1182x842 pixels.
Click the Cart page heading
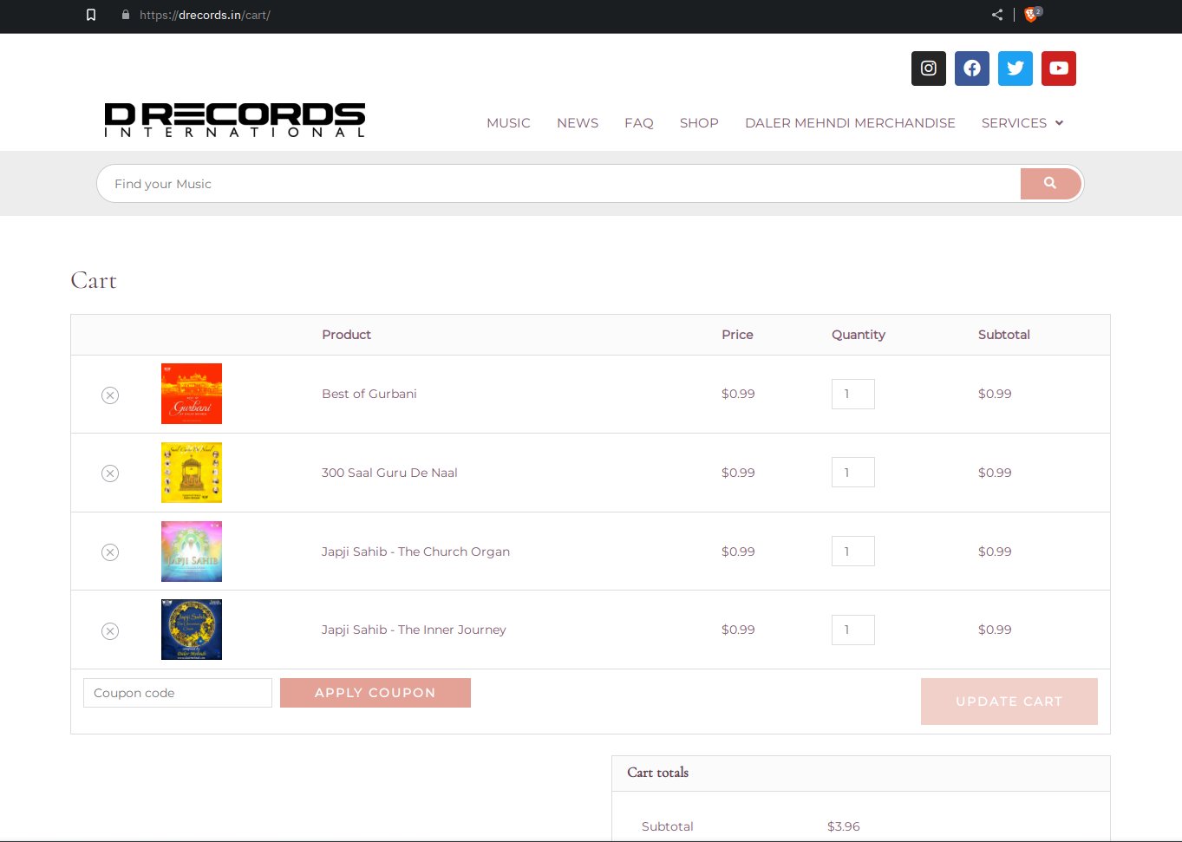click(94, 280)
